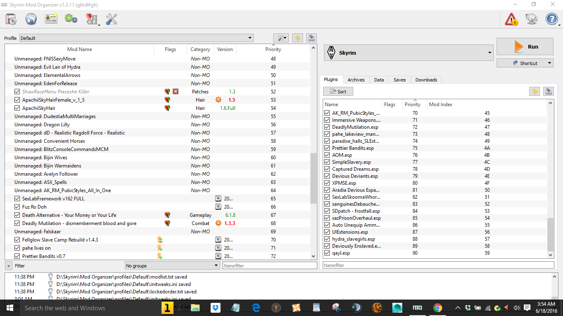Click the Sort button in Plugins
Screen dimensions: 563x316
click(338, 92)
